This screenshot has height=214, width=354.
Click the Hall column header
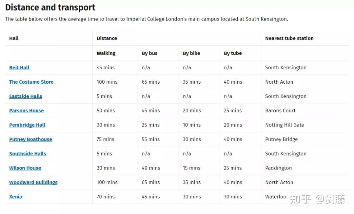[14, 38]
